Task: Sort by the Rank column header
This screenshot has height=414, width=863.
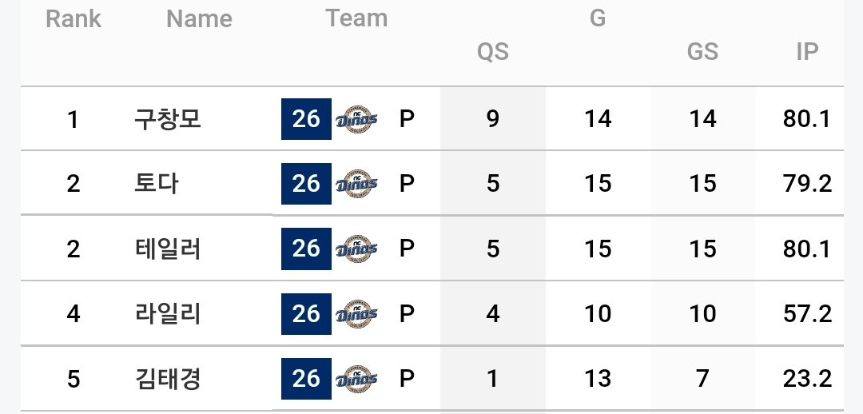Action: click(x=74, y=18)
